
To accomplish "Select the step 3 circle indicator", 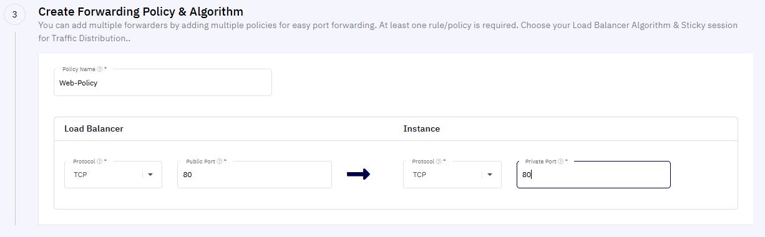I will point(14,14).
